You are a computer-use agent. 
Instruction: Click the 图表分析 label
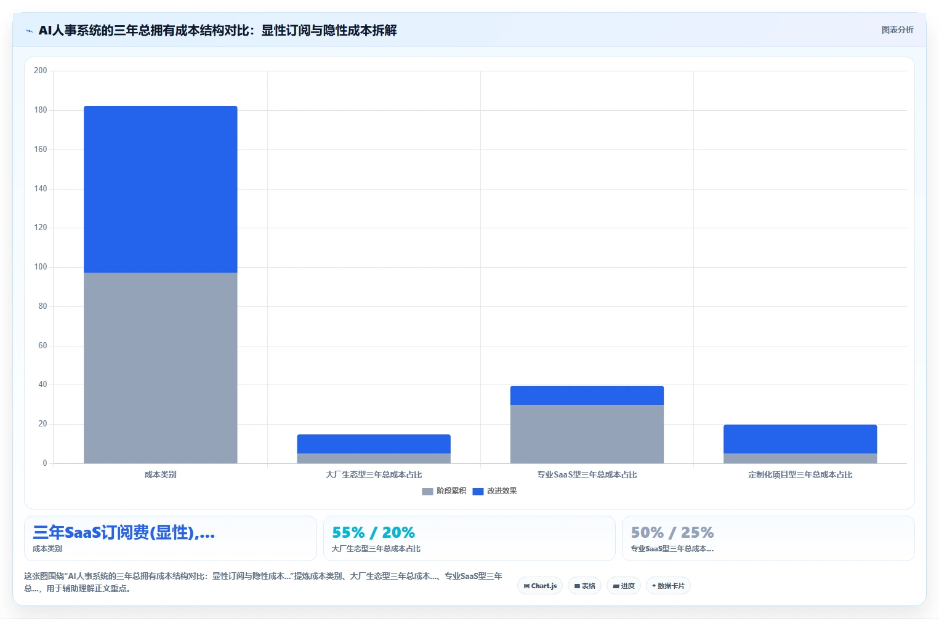[x=897, y=30]
